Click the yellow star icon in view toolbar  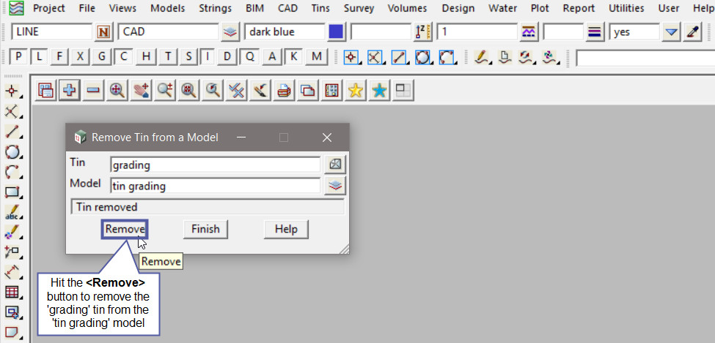(x=355, y=91)
